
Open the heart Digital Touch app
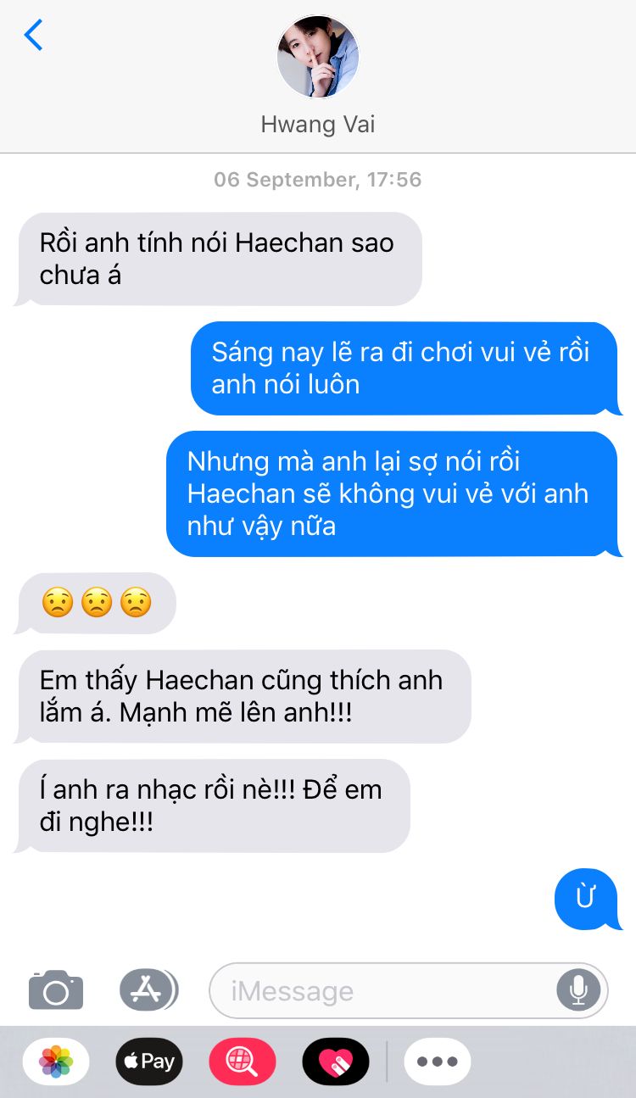click(336, 1061)
